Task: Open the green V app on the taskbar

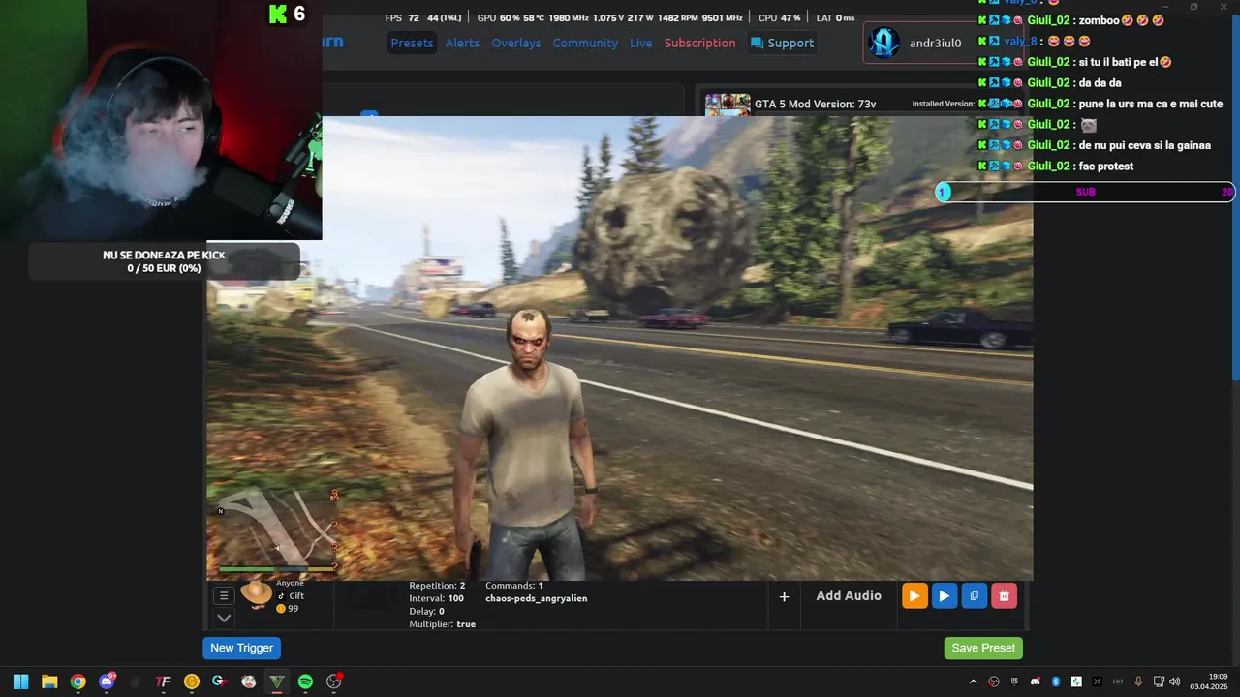Action: (x=277, y=682)
